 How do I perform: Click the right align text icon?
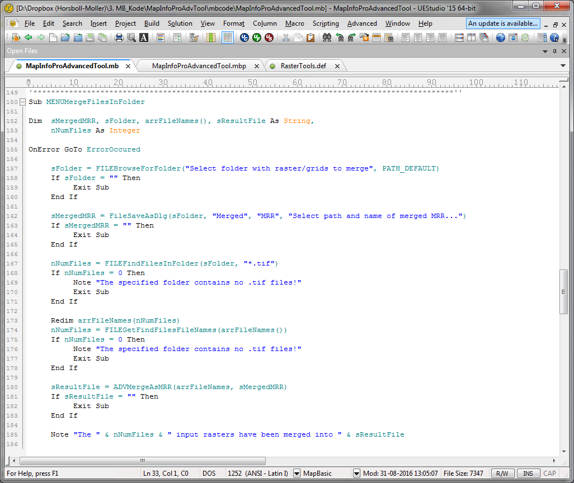coord(430,37)
